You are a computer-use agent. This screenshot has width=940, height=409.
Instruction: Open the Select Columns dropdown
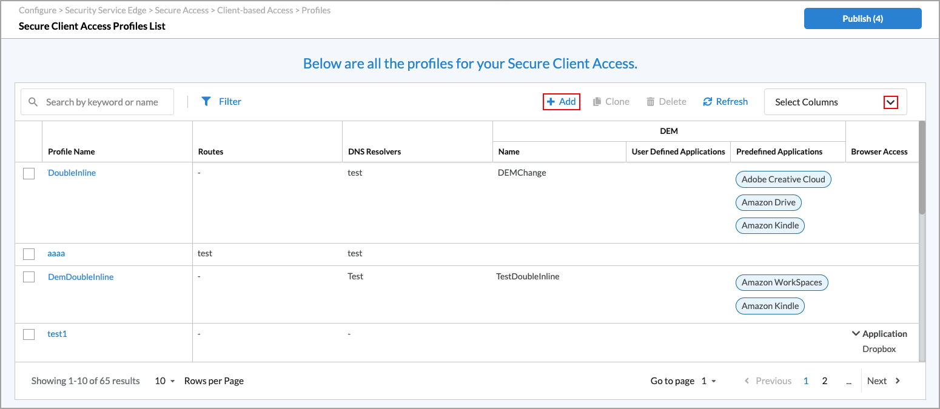click(890, 102)
